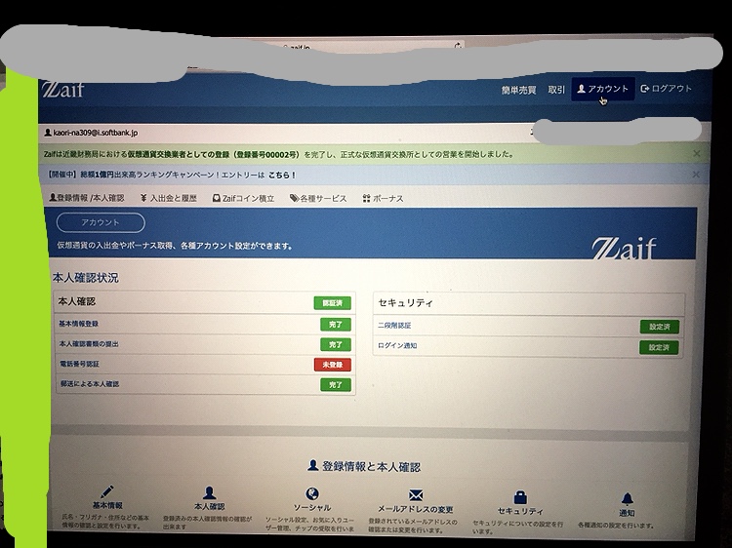Open the campaign こちら！ link
This screenshot has height=548, width=732.
tap(281, 176)
